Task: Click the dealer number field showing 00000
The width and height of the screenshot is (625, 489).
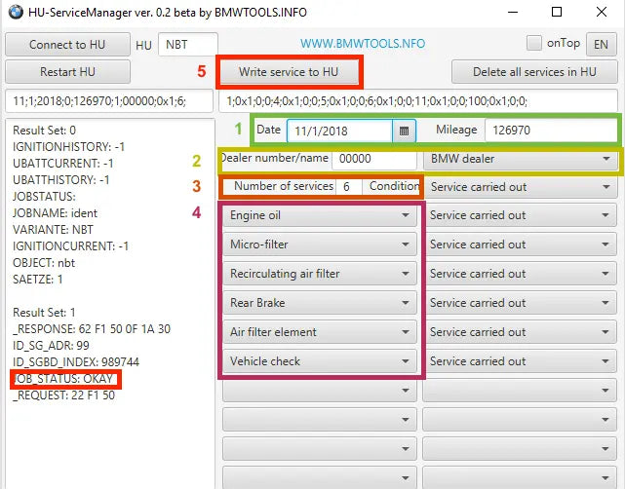Action: pyautogui.click(x=374, y=159)
